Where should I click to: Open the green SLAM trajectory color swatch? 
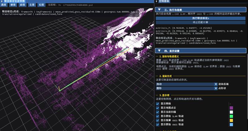[x=231, y=116]
